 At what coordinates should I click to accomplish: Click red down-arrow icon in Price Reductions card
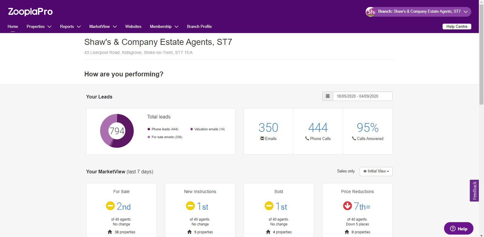tap(348, 206)
